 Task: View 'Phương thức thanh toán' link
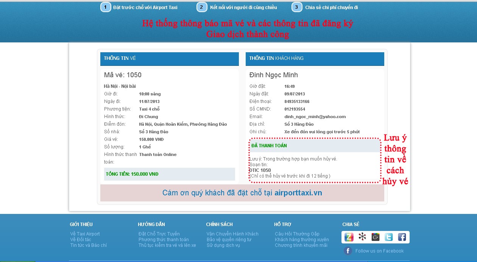click(164, 240)
